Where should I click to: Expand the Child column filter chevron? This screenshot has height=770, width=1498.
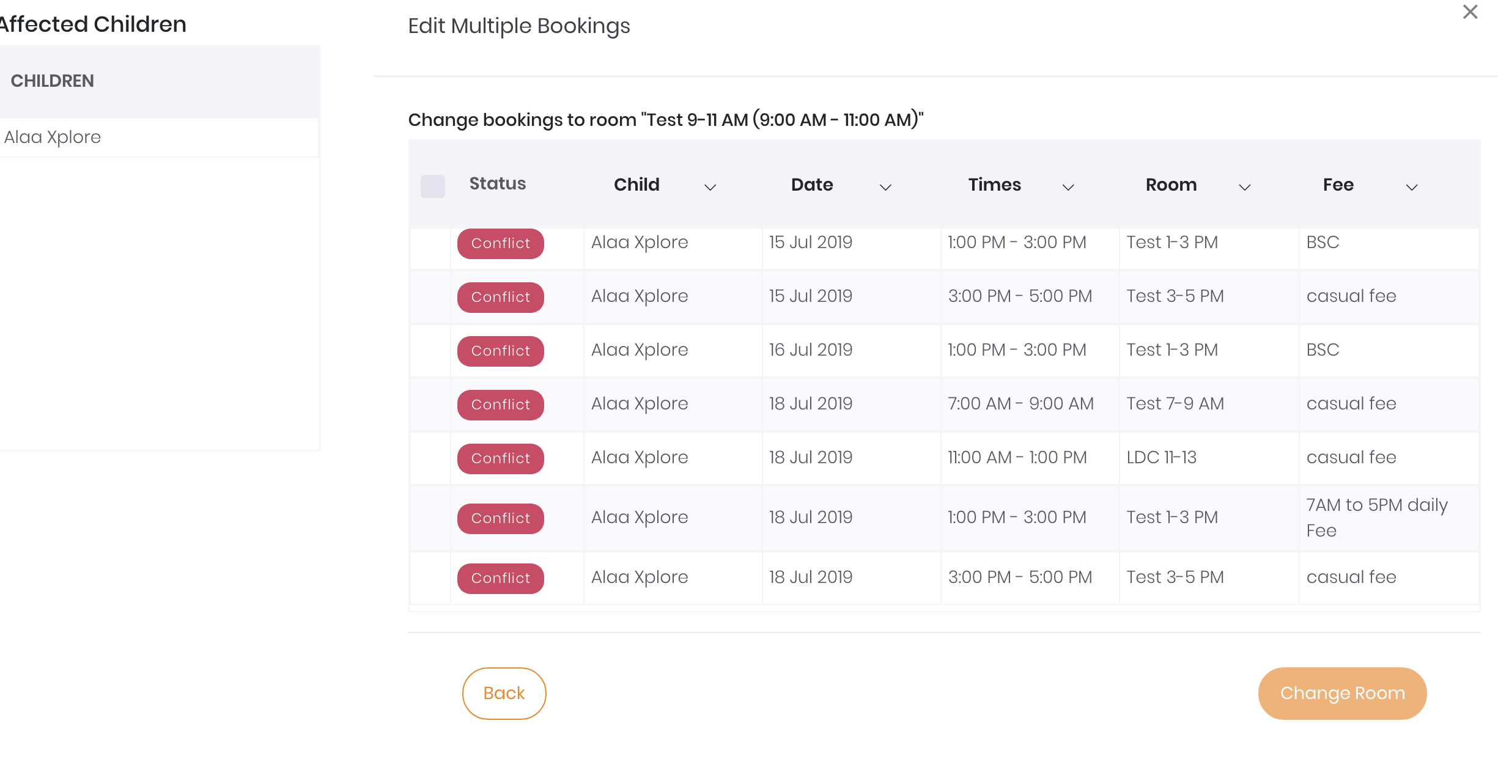(710, 187)
